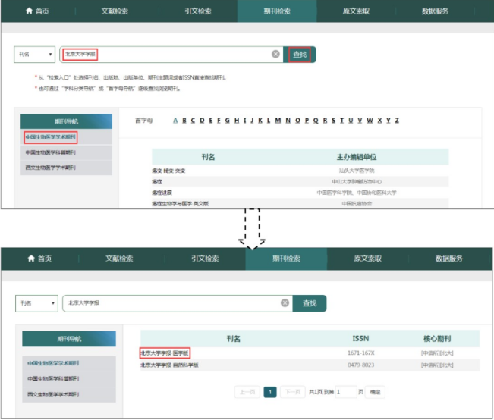
Task: Open 文献检索 tab in the lower navigation bar
Action: point(119,259)
